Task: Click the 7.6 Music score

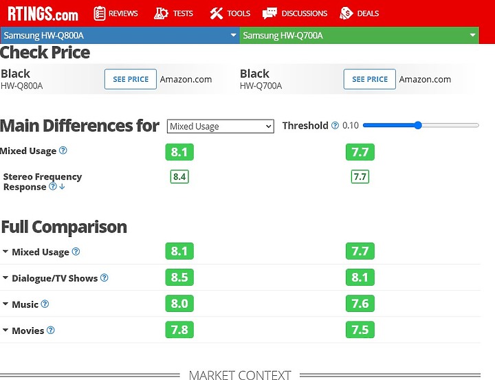Action: pos(360,303)
